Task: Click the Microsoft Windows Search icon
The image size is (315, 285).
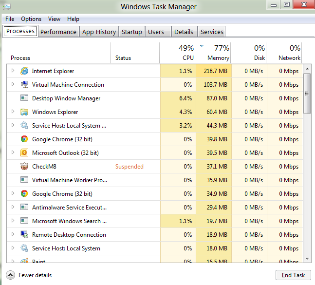Action: pyautogui.click(x=24, y=221)
